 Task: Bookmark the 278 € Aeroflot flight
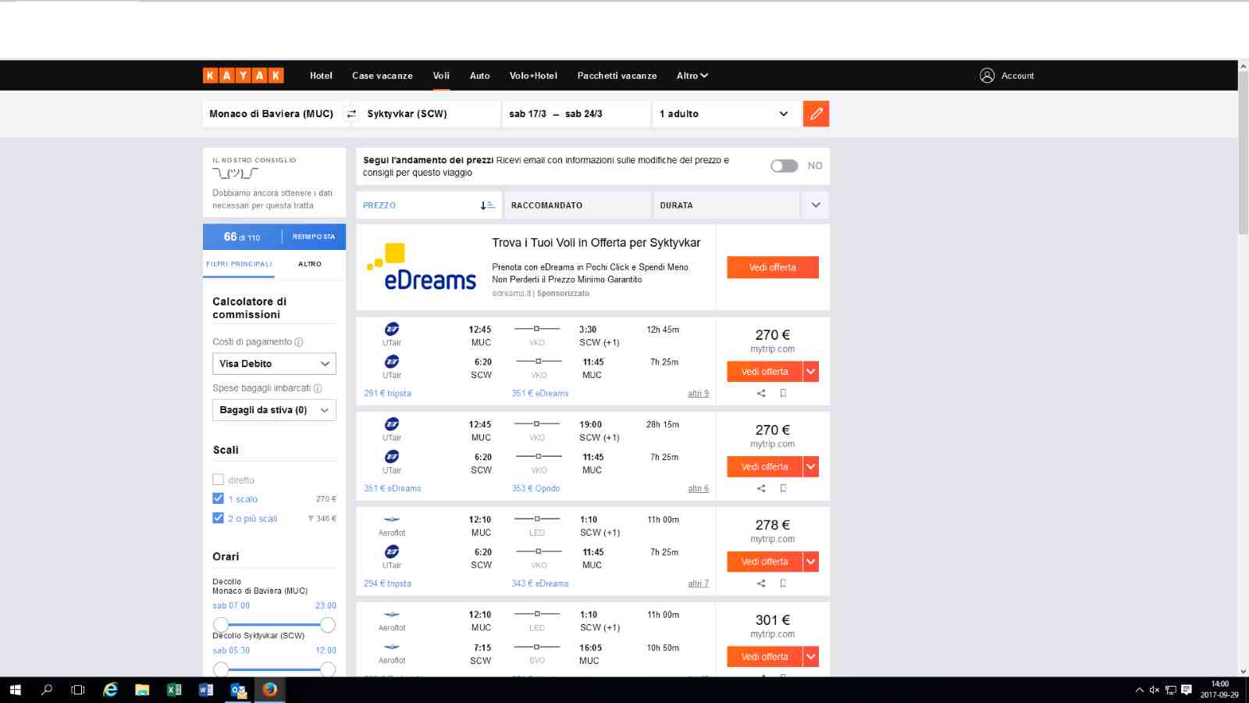[x=783, y=583]
